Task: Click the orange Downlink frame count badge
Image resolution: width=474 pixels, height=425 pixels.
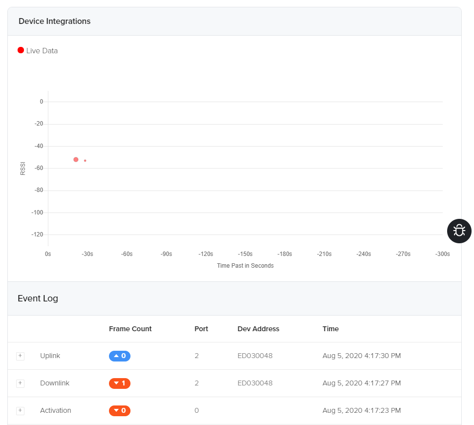Action: (120, 383)
